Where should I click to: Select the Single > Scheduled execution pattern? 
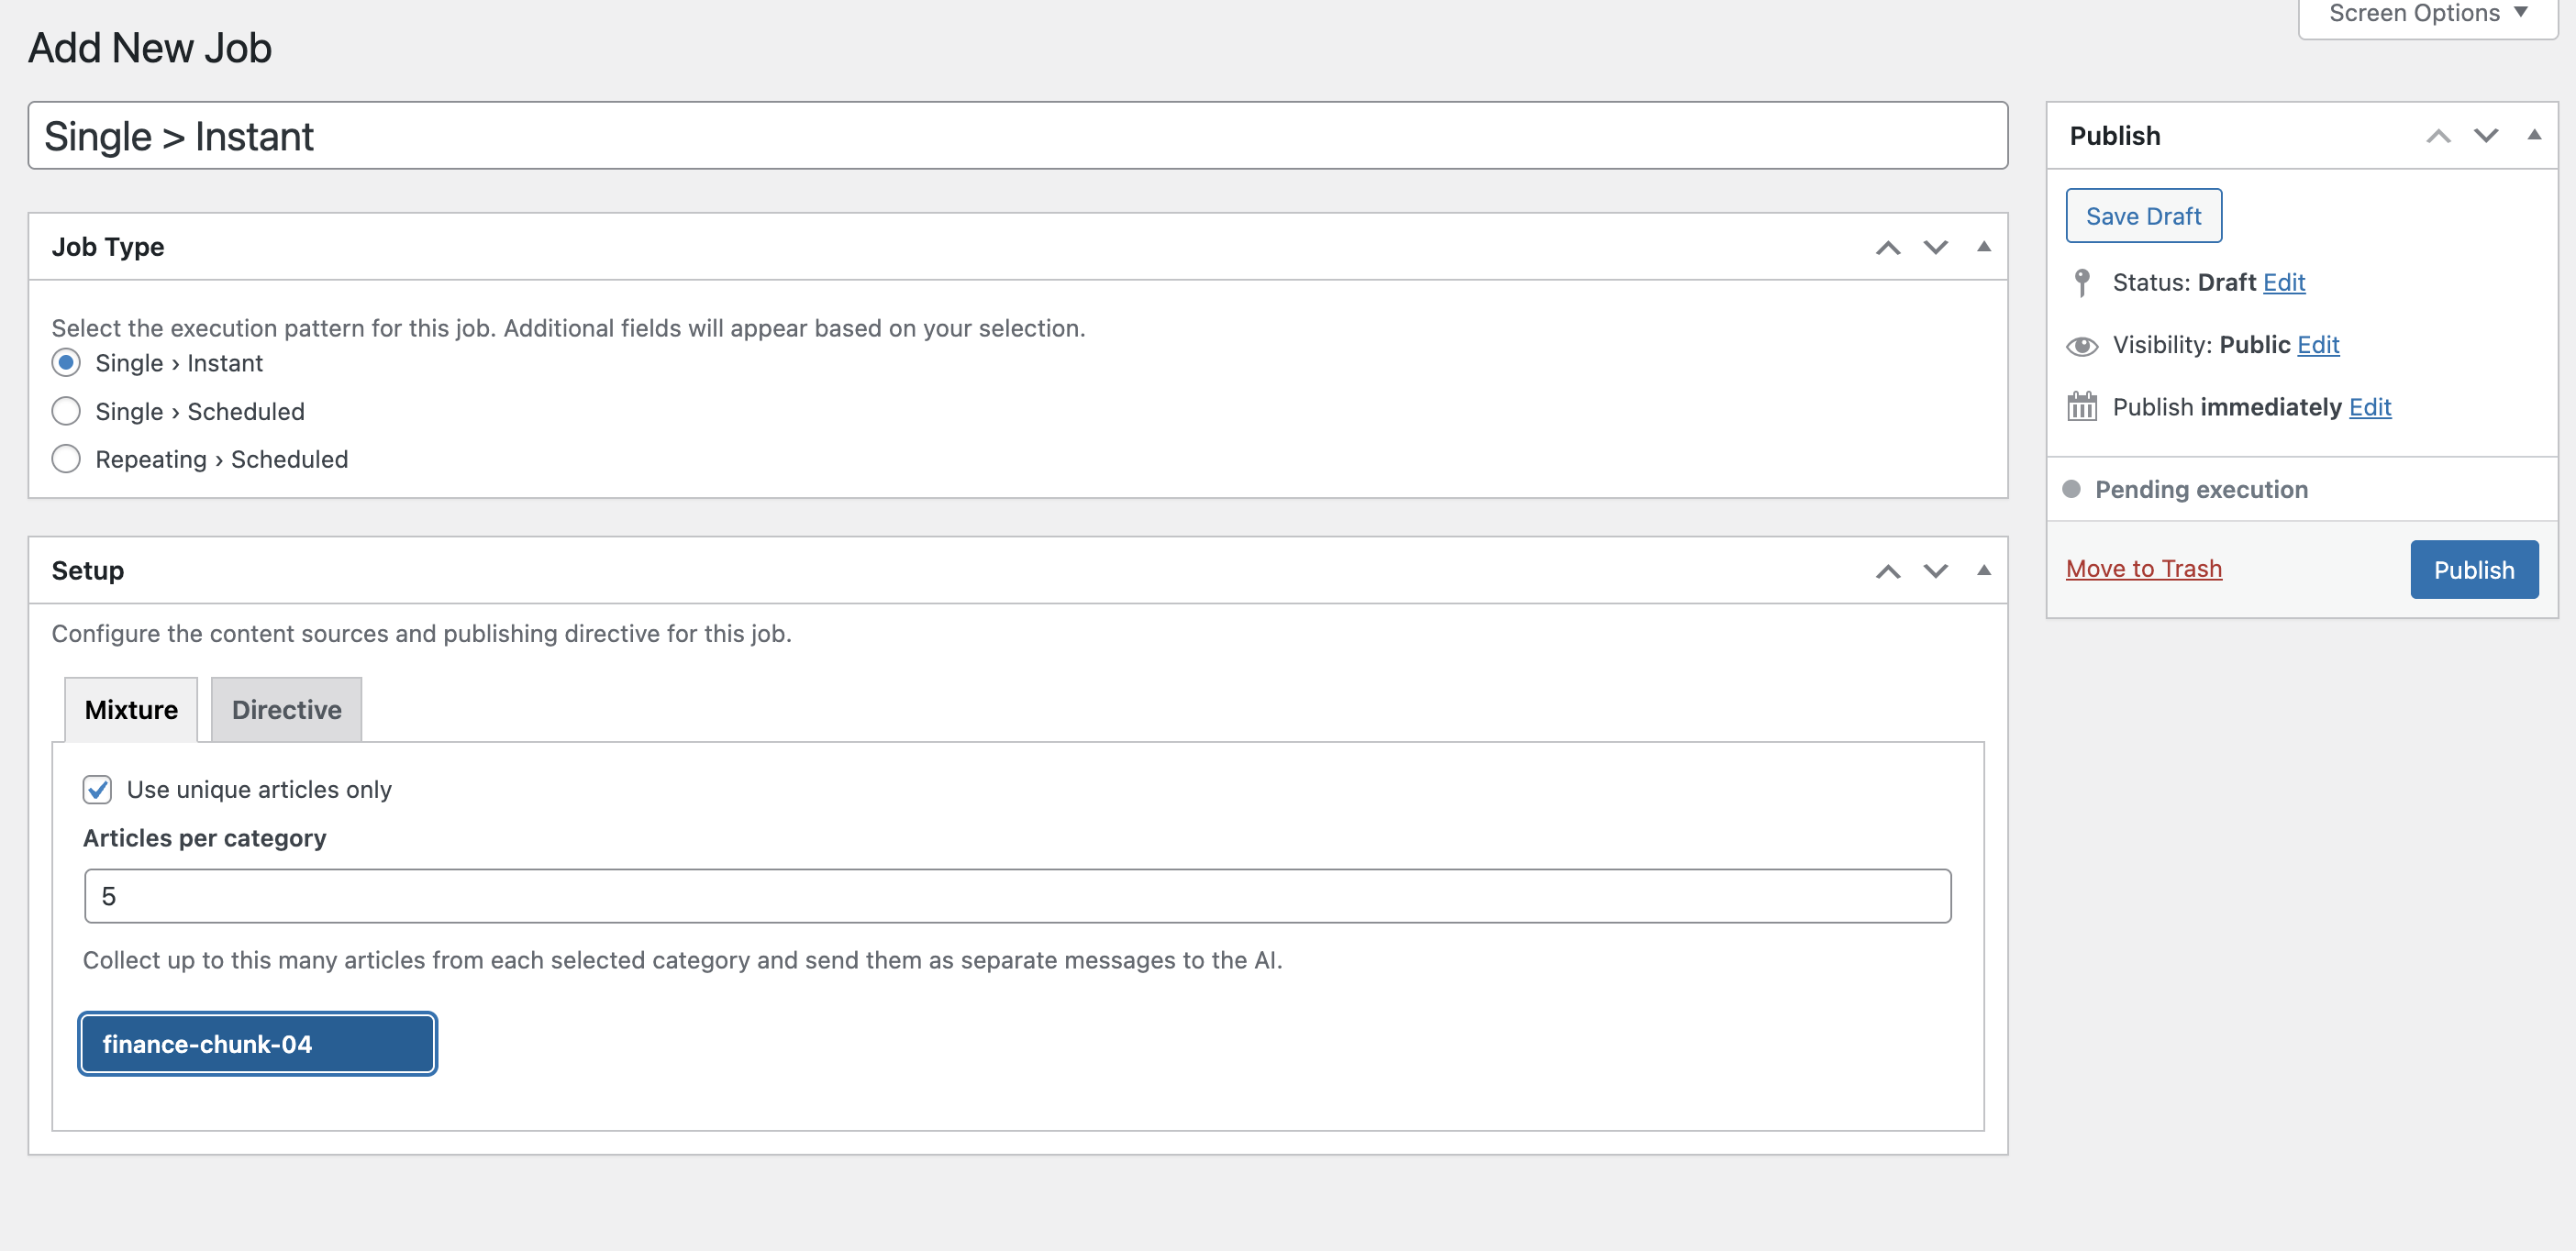(66, 411)
